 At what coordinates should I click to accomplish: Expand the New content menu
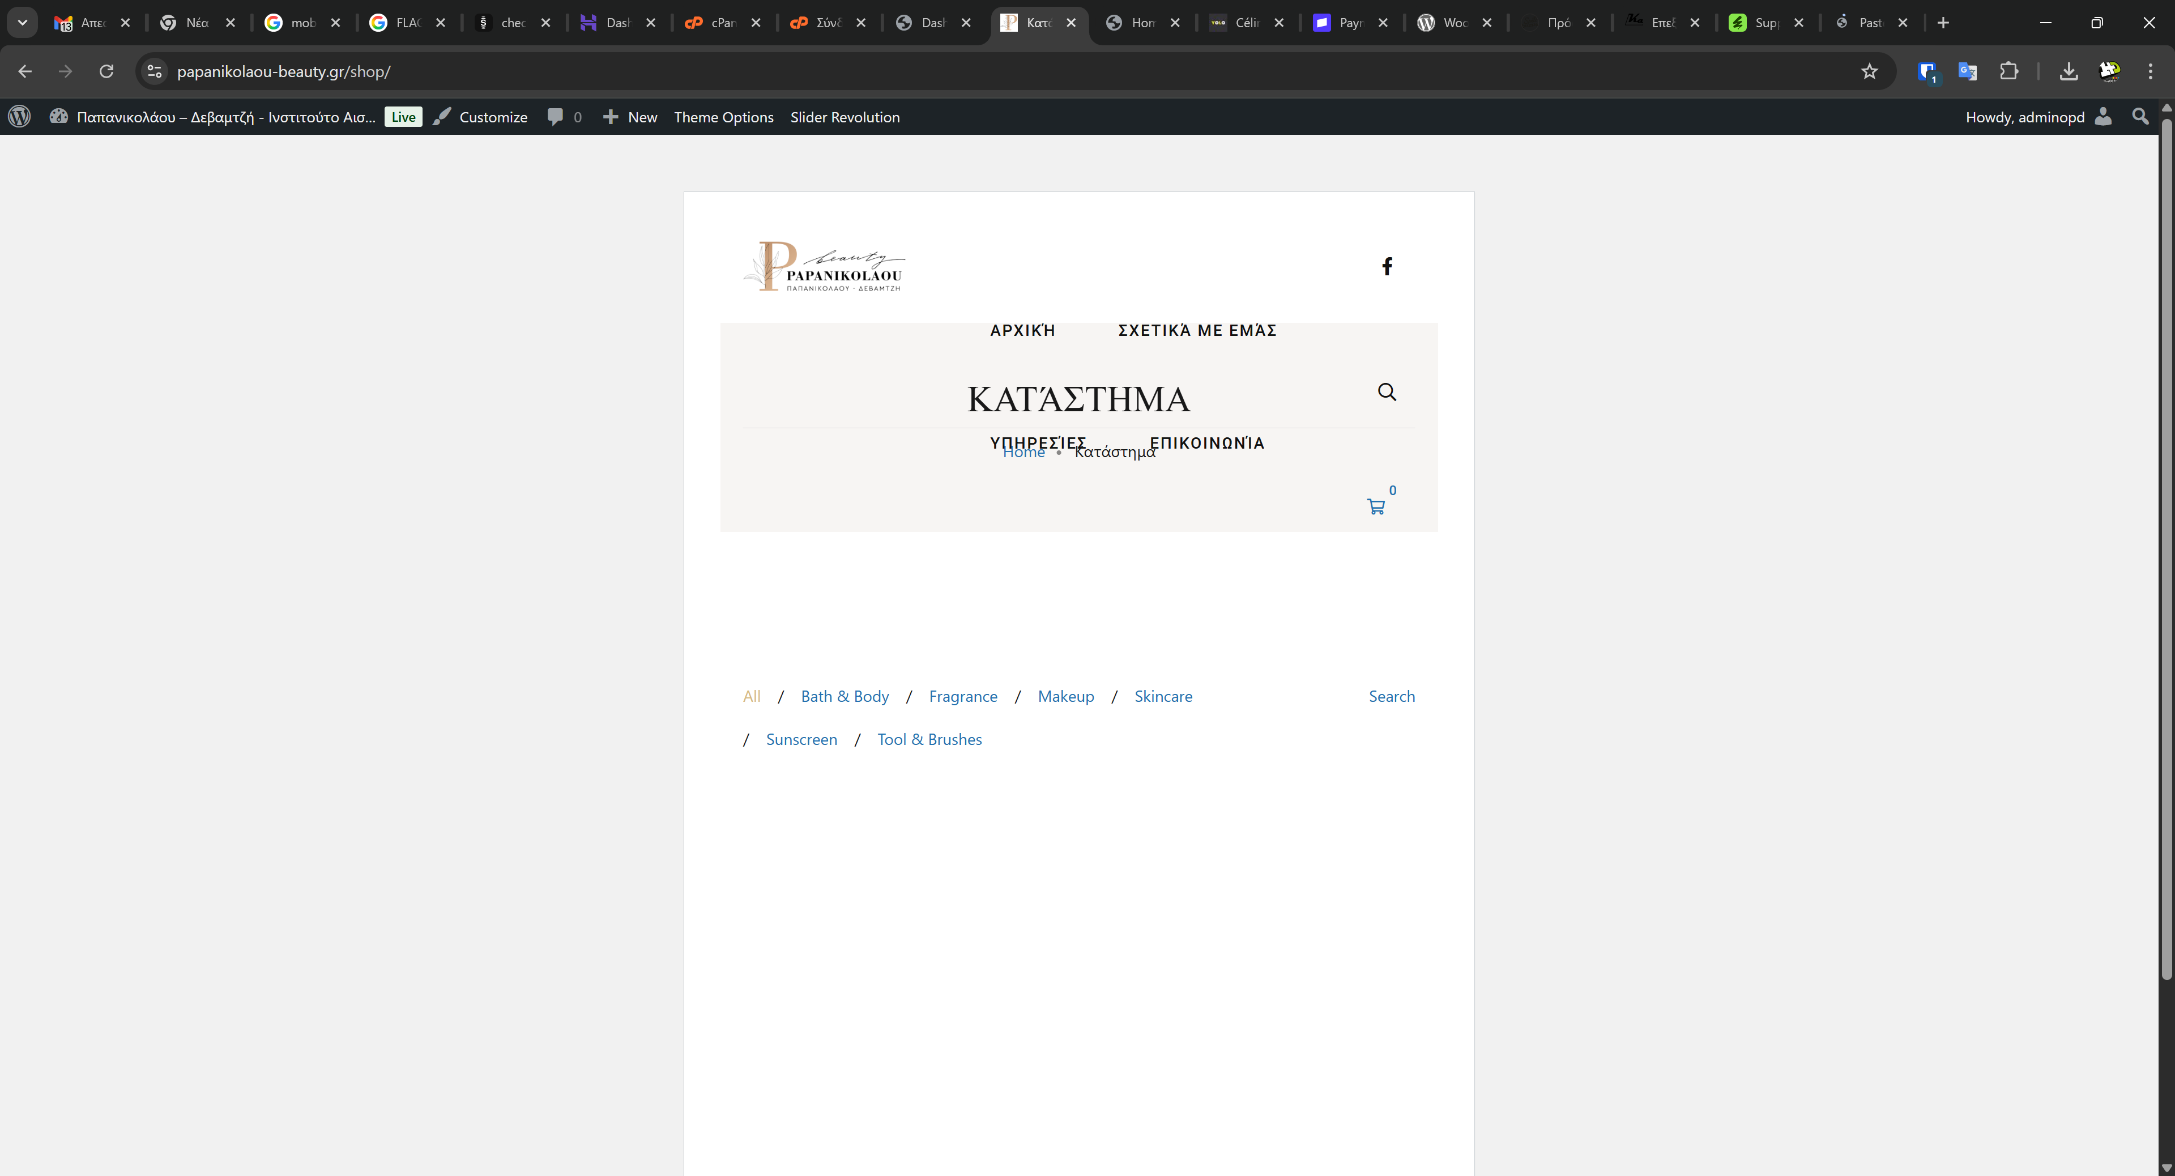pyautogui.click(x=630, y=117)
